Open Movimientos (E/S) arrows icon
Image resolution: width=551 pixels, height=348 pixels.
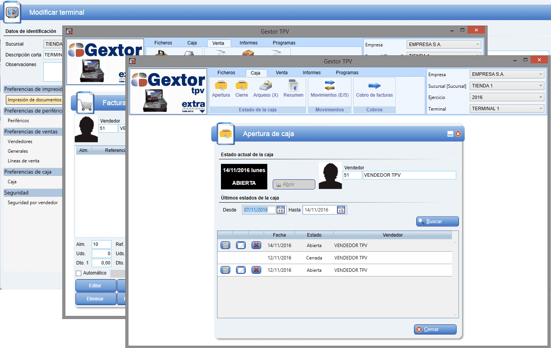(330, 85)
